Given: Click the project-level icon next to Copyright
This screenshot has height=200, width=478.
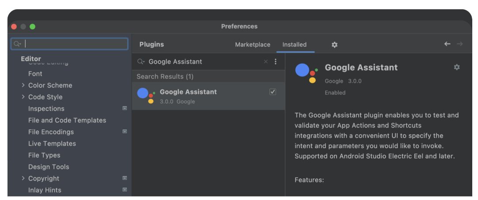Looking at the screenshot, I should coord(125,178).
